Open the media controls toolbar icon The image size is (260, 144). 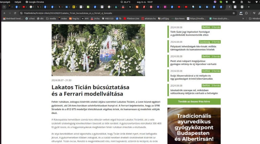point(254,13)
